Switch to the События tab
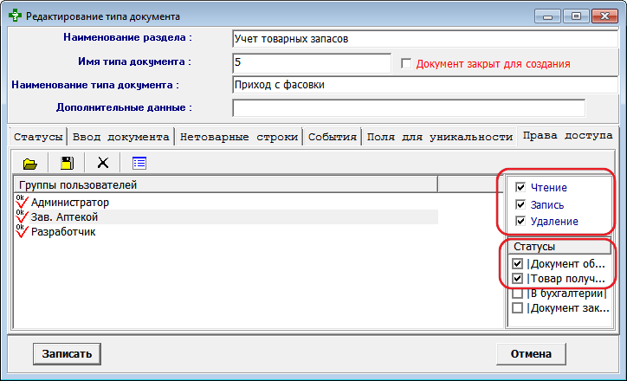The image size is (627, 381). point(333,137)
